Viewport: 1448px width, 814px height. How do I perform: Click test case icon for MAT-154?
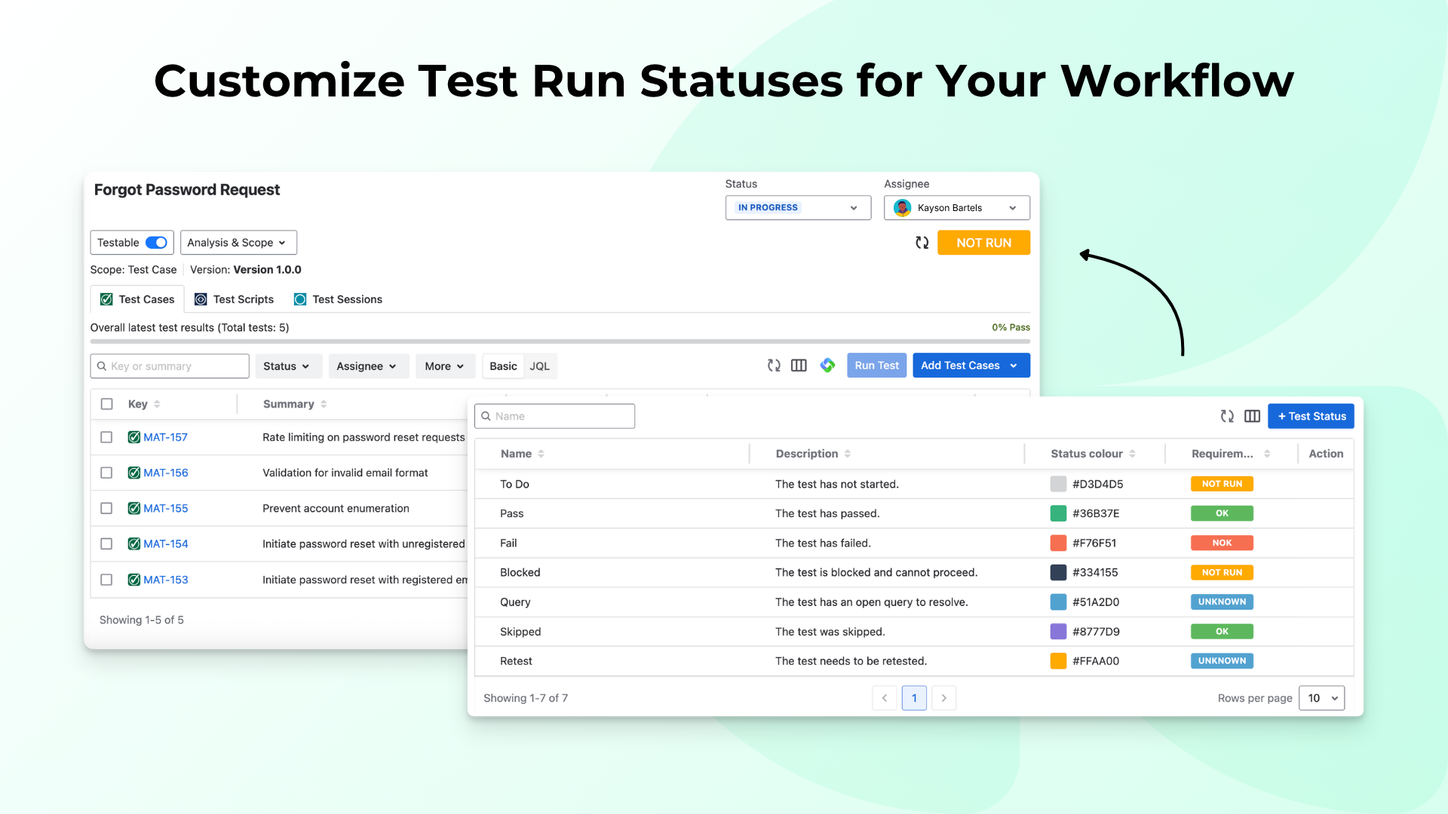click(133, 543)
